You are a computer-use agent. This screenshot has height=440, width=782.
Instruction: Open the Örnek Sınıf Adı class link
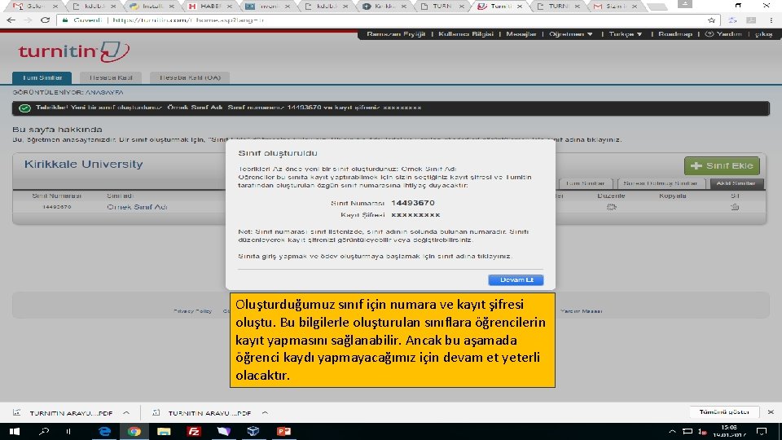[x=137, y=207]
